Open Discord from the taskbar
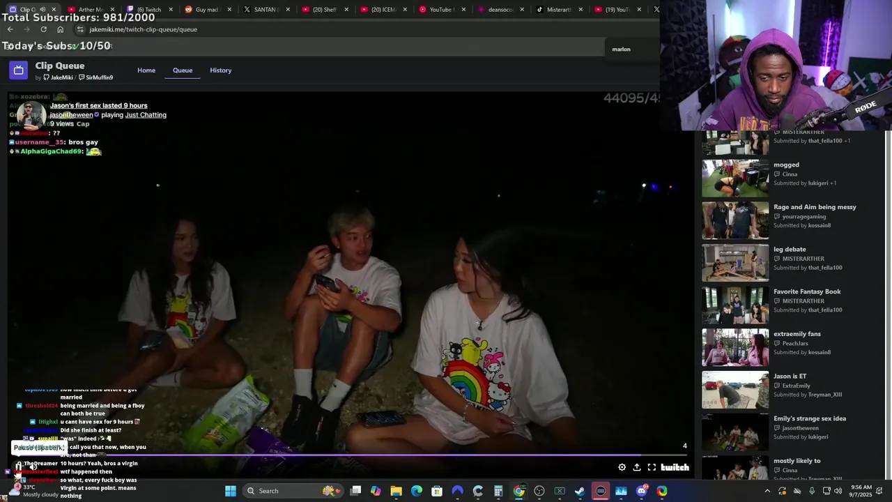Viewport: 892px width, 502px height. coord(641,491)
